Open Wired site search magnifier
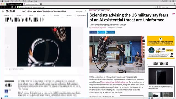Image resolution: width=176 pixels, height=99 pixels. pyautogui.click(x=85, y=11)
